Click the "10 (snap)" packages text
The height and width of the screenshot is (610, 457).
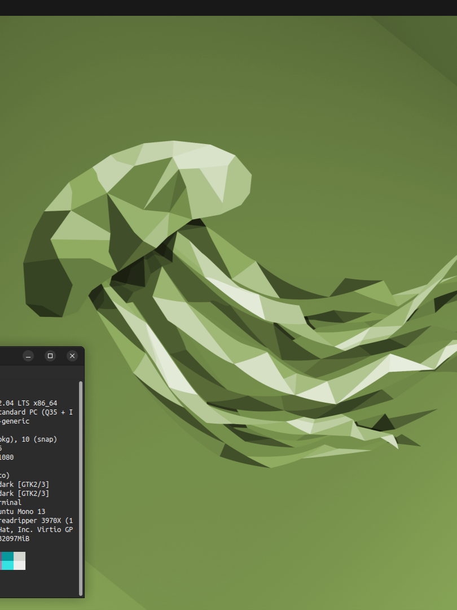pos(39,439)
